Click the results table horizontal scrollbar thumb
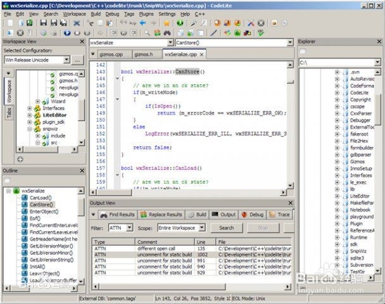This screenshot has height=304, width=385. tap(162, 286)
